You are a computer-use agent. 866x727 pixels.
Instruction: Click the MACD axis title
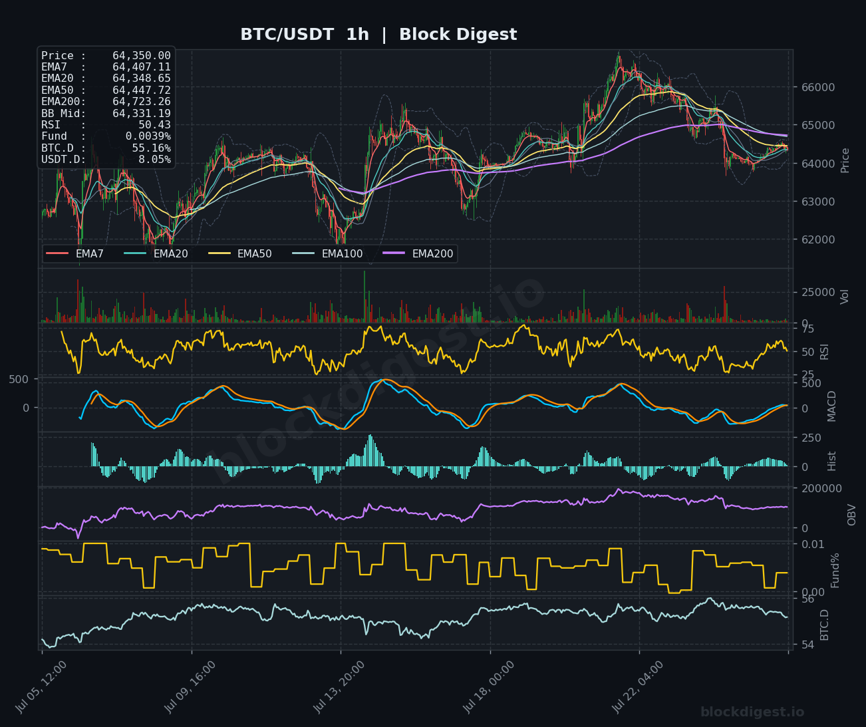(831, 406)
